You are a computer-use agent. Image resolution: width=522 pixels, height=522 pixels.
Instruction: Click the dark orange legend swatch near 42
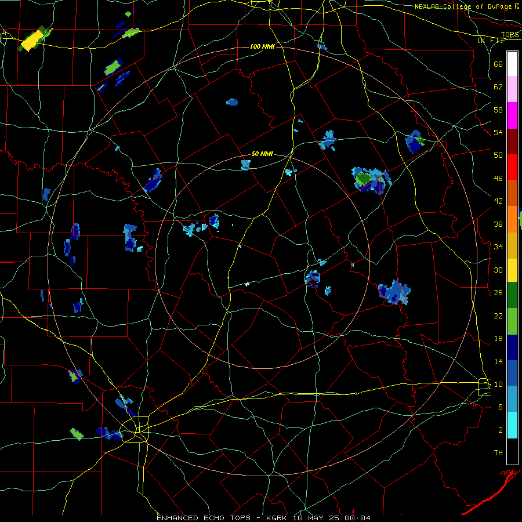[512, 193]
